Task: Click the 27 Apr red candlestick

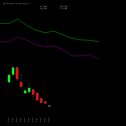Action: click(37, 97)
